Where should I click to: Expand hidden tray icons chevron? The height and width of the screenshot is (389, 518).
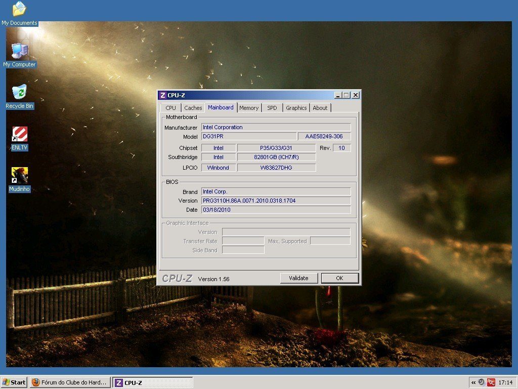473,383
